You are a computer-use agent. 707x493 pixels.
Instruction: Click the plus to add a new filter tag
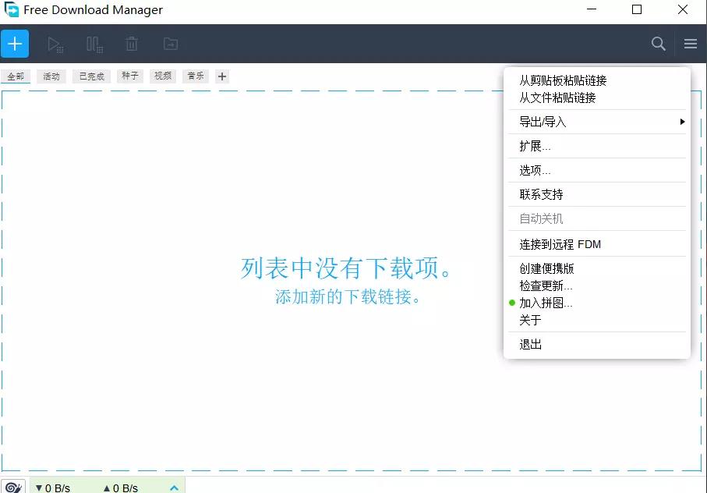click(222, 76)
